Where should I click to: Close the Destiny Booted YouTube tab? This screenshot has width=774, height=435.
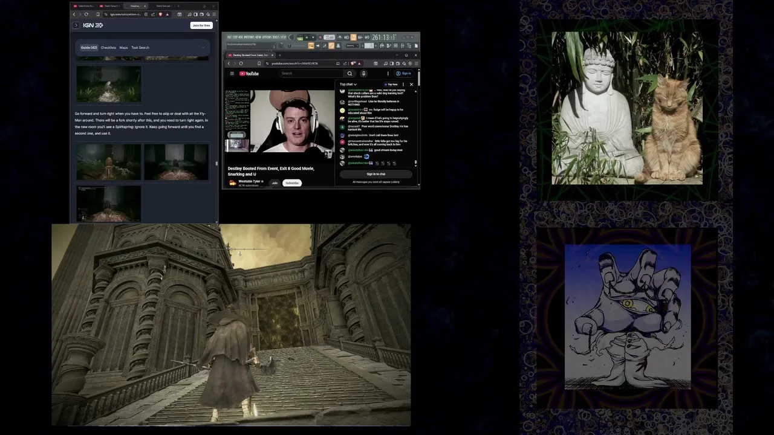272,55
